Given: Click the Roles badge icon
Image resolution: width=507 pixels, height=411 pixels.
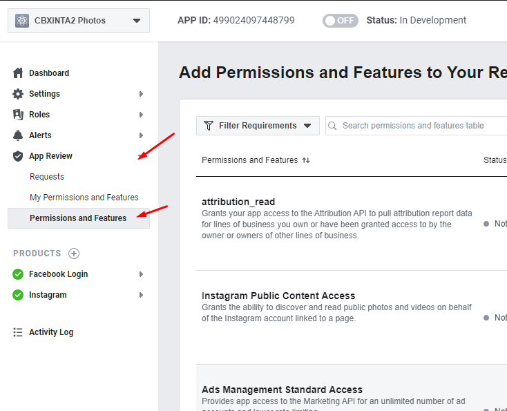Looking at the screenshot, I should [18, 115].
